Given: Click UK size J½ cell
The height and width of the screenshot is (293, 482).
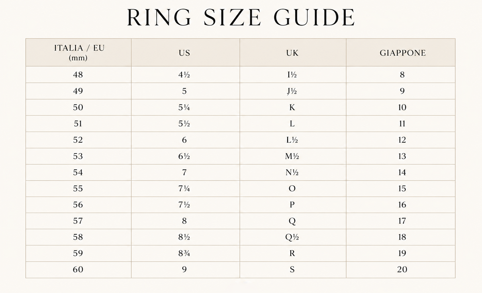Looking at the screenshot, I should (293, 91).
